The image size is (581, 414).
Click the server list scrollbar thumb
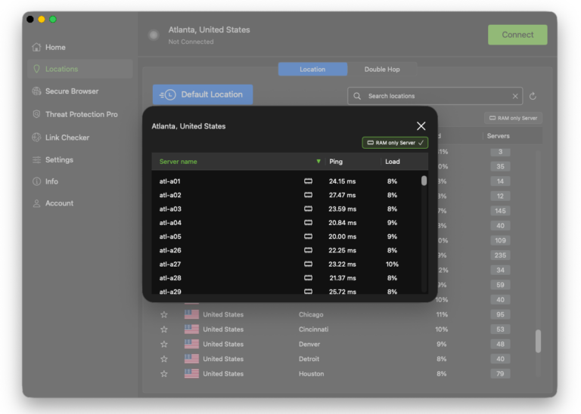[424, 181]
